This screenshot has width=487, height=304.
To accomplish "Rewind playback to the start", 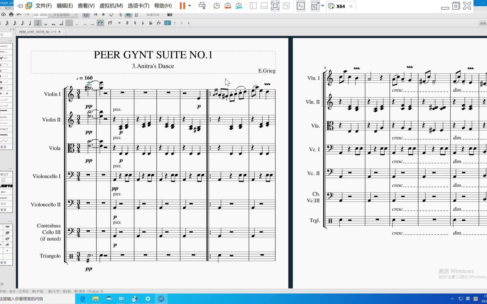I will tap(96, 14).
